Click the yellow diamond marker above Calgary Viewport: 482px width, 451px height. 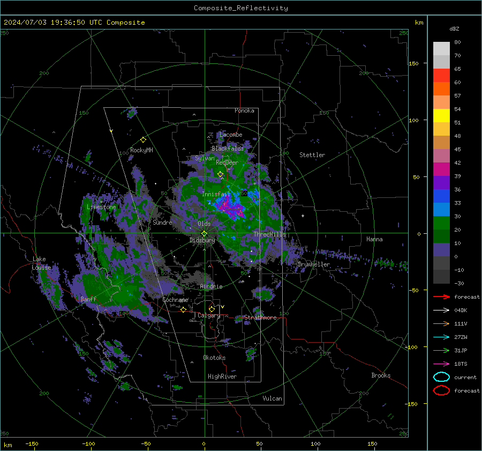pyautogui.click(x=212, y=309)
